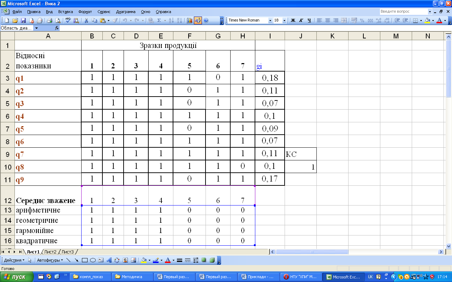Image resolution: width=452 pixels, height=282 pixels.
Task: Insert a WordArt object
Action: point(109,260)
